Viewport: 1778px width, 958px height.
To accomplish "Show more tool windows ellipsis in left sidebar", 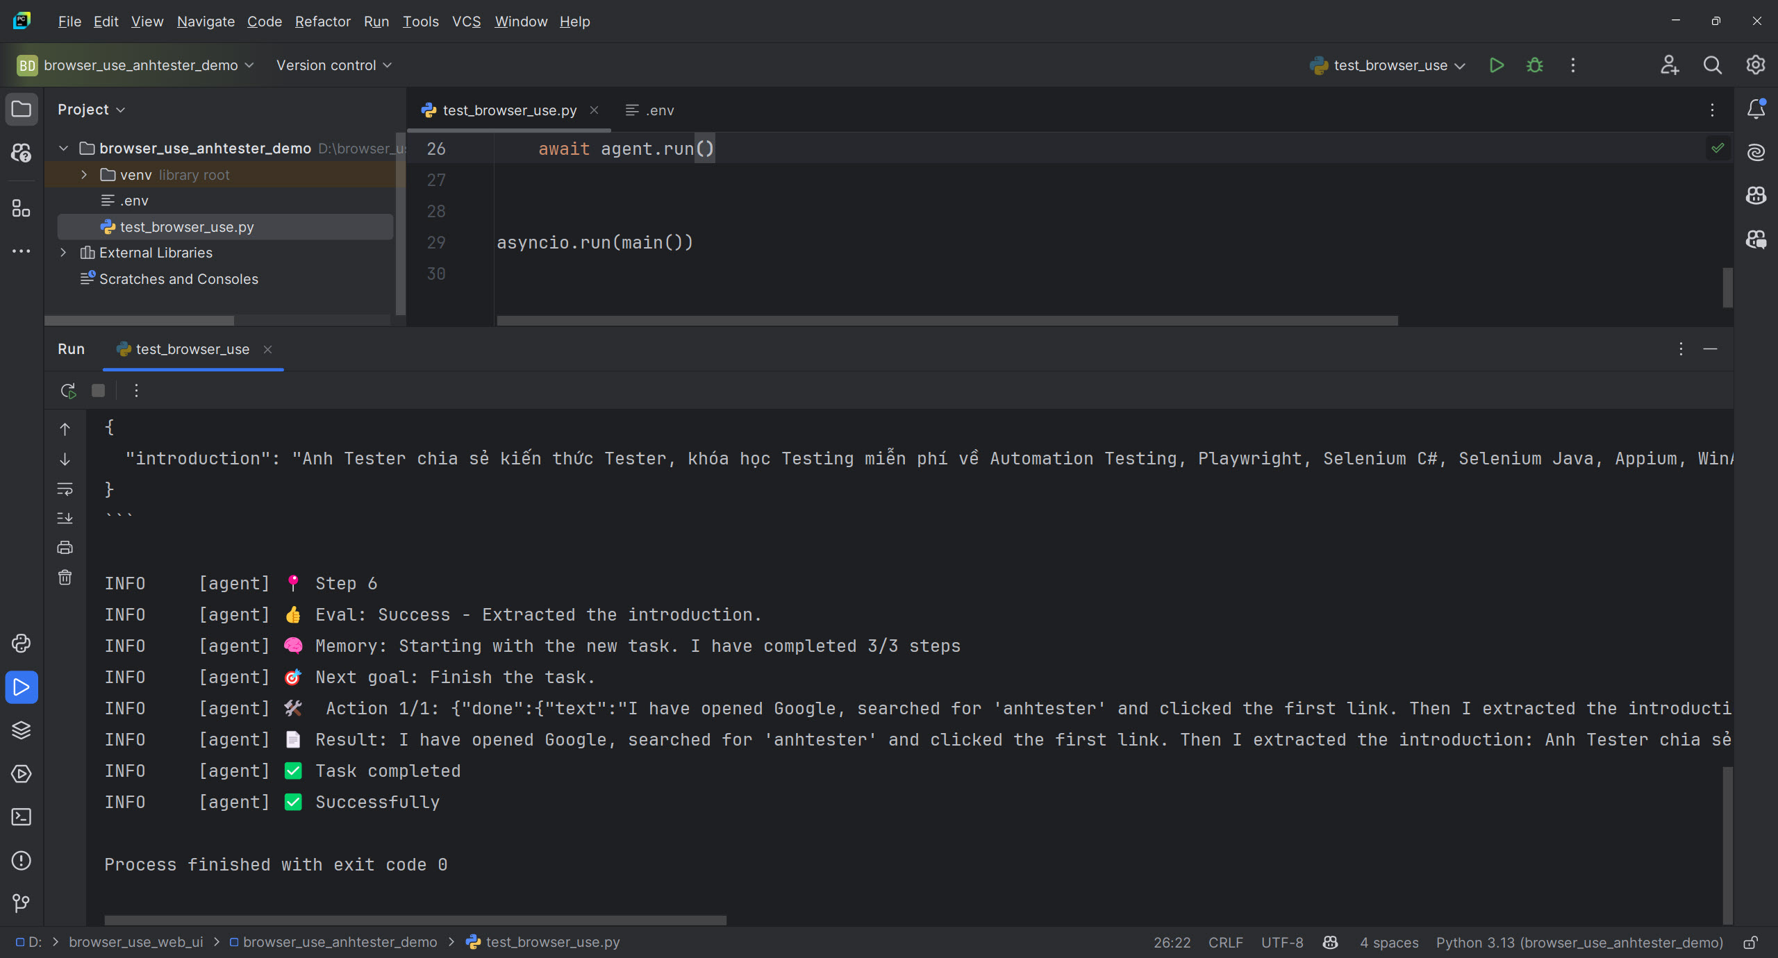I will coord(22,251).
